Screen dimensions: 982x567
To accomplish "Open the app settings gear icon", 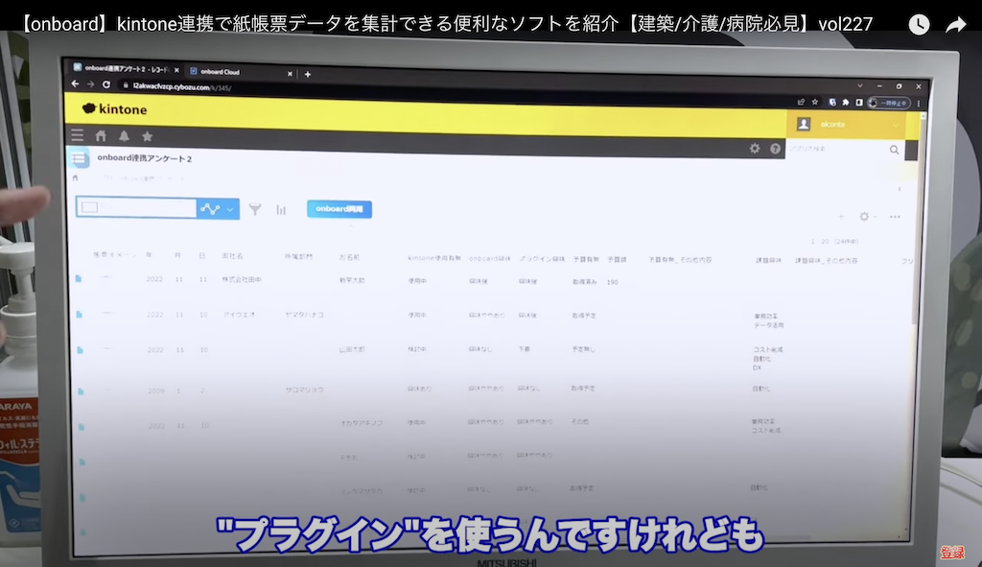I will [754, 148].
